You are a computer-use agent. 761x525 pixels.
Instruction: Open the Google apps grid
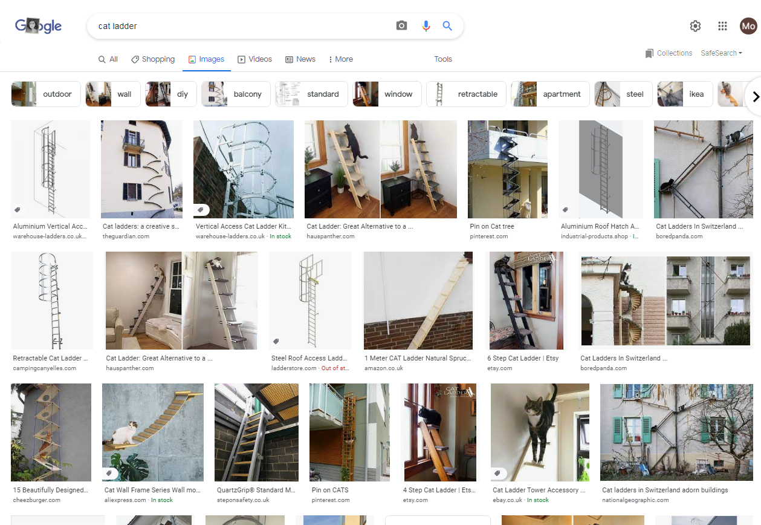(722, 26)
